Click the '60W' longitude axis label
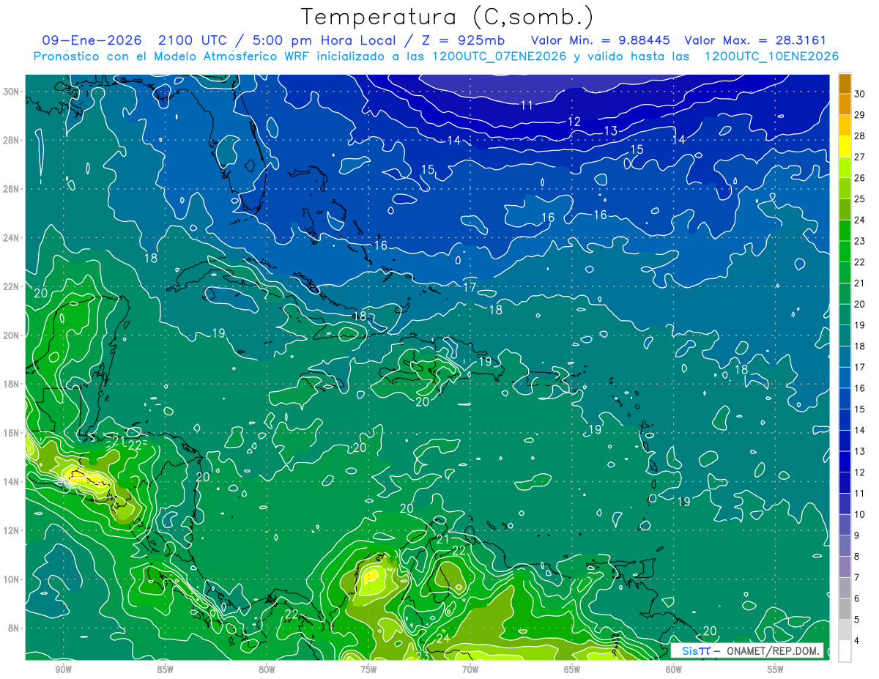This screenshot has width=879, height=679. 674,669
